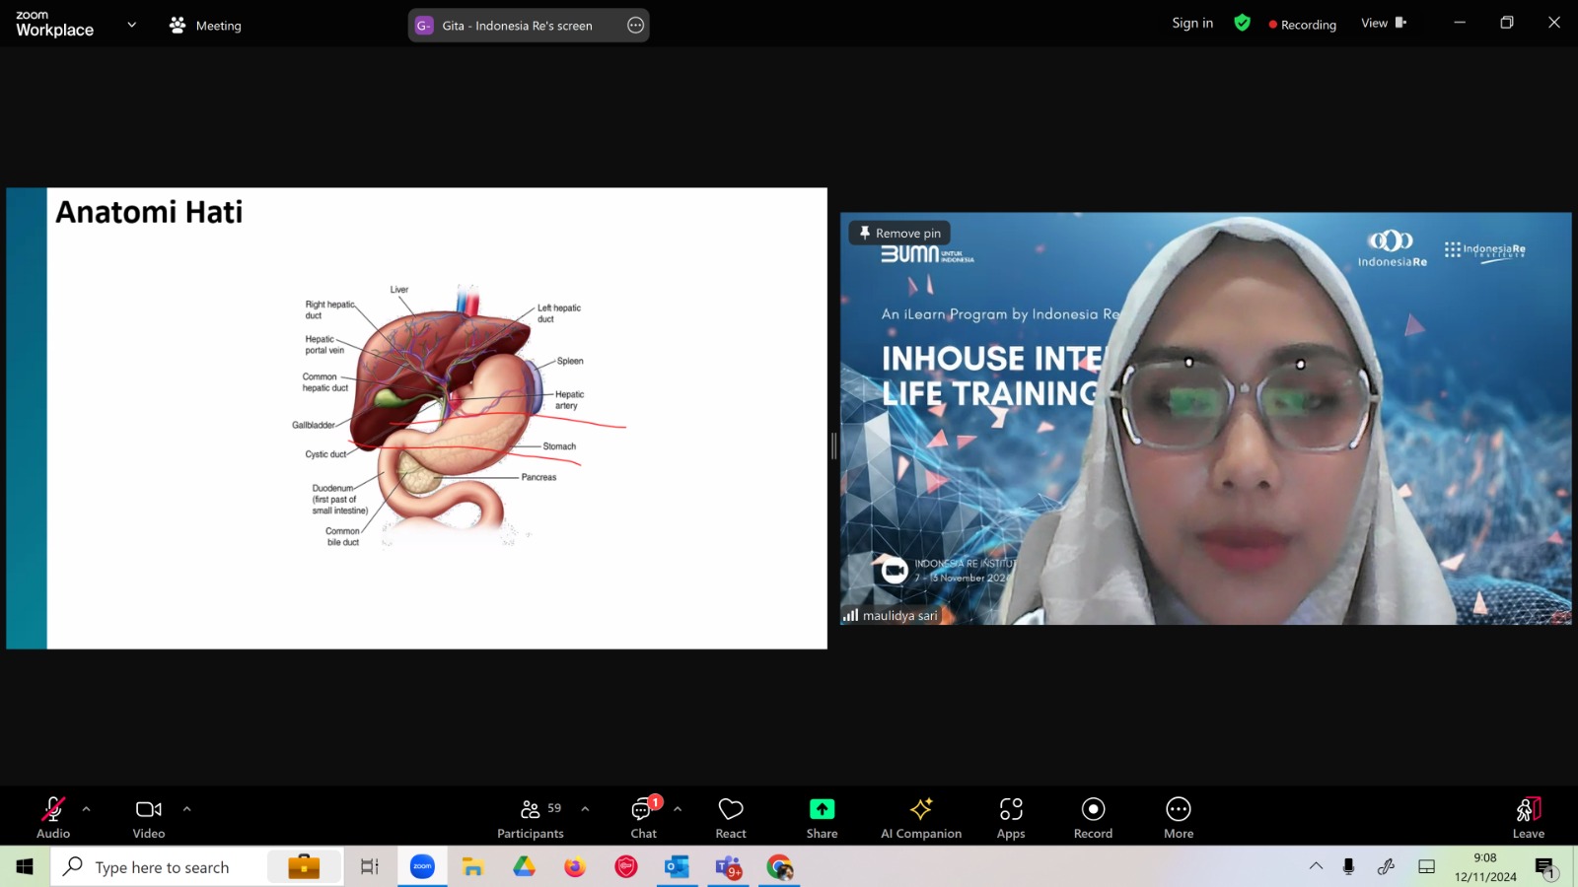Toggle the Video camera button
This screenshot has height=887, width=1578.
tap(149, 817)
